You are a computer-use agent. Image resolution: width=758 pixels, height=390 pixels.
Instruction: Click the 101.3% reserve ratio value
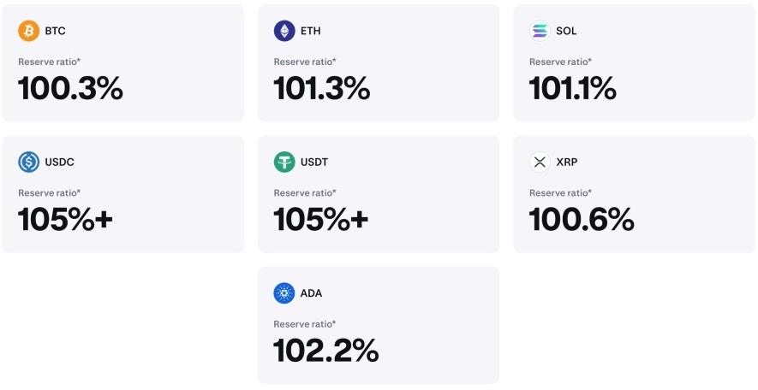tap(322, 89)
